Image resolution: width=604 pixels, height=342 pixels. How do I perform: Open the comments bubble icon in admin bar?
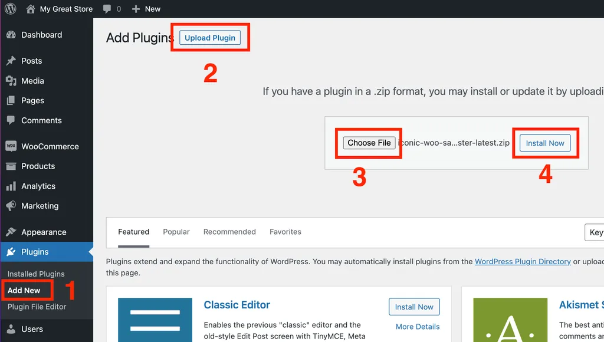click(x=107, y=9)
